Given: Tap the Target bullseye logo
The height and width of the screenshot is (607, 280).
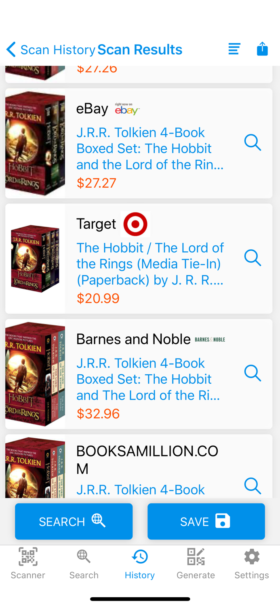Looking at the screenshot, I should pyautogui.click(x=135, y=224).
